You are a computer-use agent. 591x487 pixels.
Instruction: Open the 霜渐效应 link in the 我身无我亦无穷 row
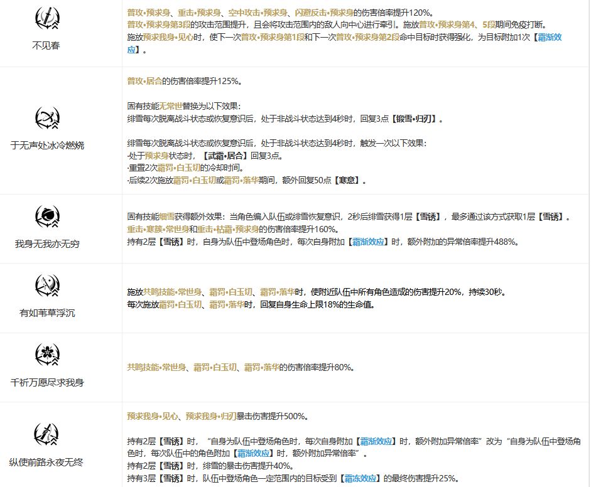368,242
